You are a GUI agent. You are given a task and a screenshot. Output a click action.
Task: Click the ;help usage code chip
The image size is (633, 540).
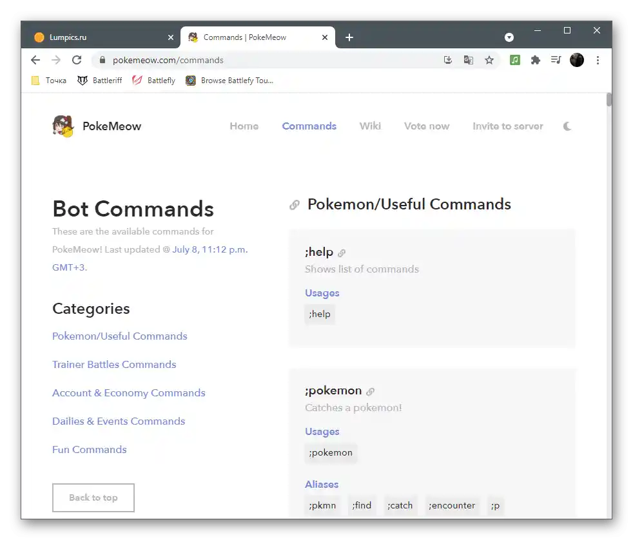tap(320, 314)
